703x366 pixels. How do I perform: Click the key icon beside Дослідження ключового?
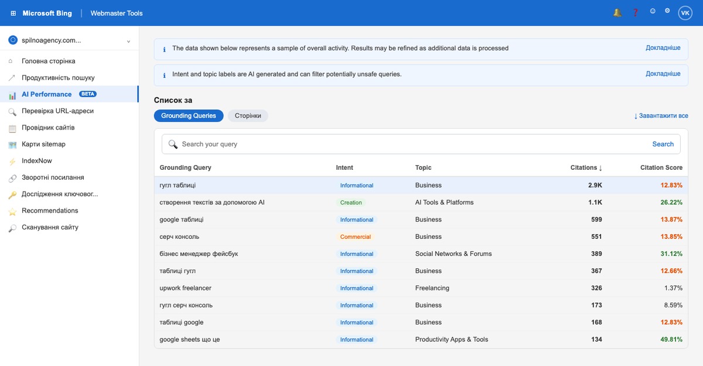12,194
